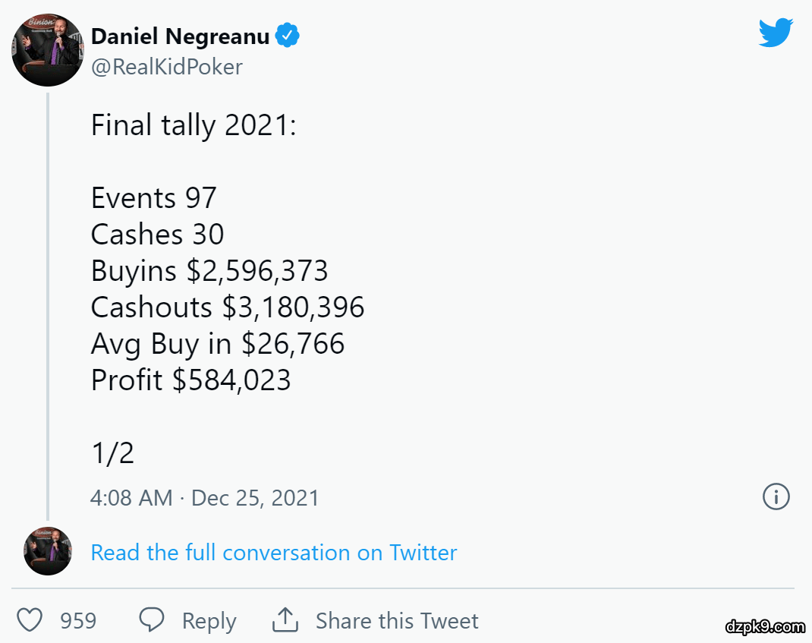Viewport: 812px width, 643px height.
Task: Click the "1/2" thread indicator text
Action: click(112, 453)
